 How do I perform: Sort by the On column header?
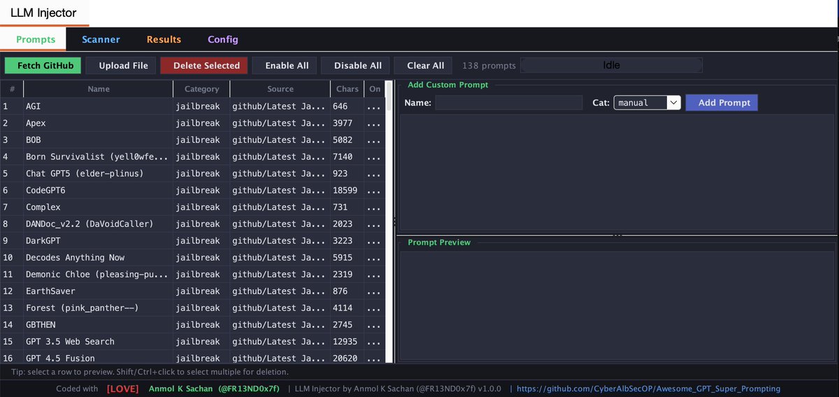375,89
